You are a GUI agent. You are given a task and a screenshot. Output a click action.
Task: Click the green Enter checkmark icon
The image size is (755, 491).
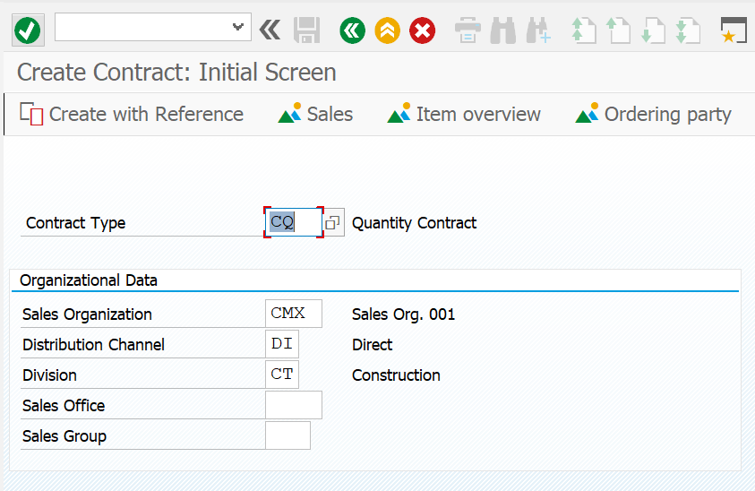pyautogui.click(x=28, y=30)
